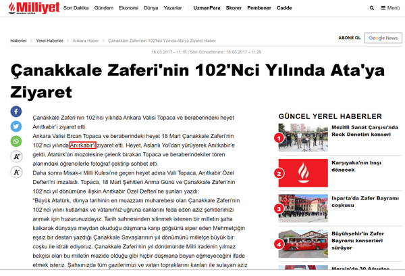Follow on Google News button
The image size is (405, 276).
tap(383, 39)
